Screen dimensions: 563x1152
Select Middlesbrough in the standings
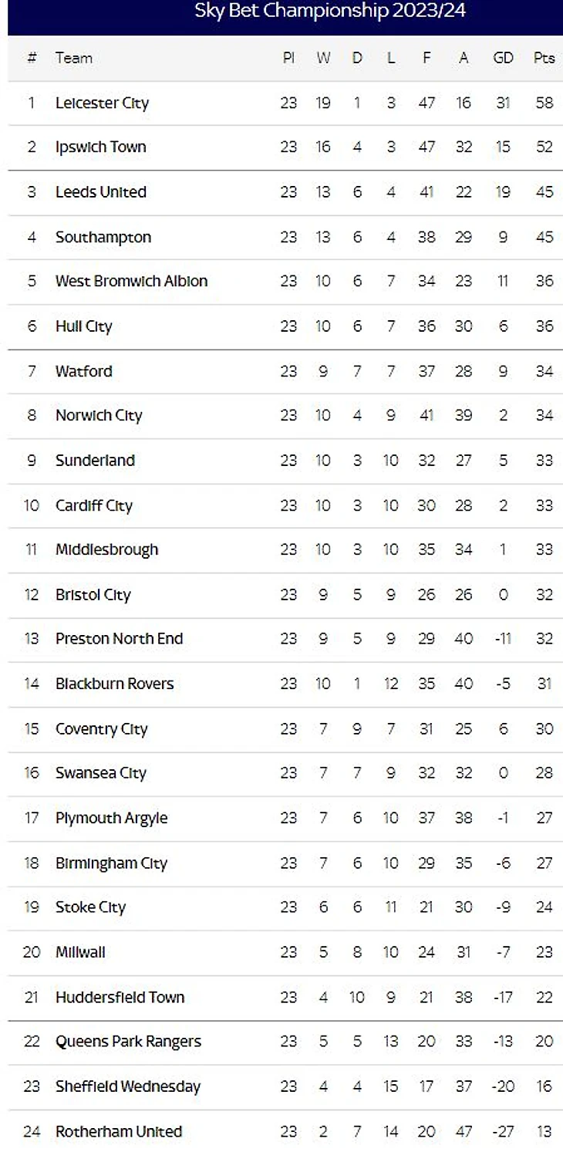coord(106,549)
